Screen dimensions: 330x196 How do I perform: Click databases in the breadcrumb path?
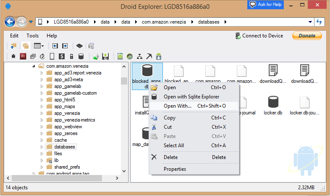(209, 22)
